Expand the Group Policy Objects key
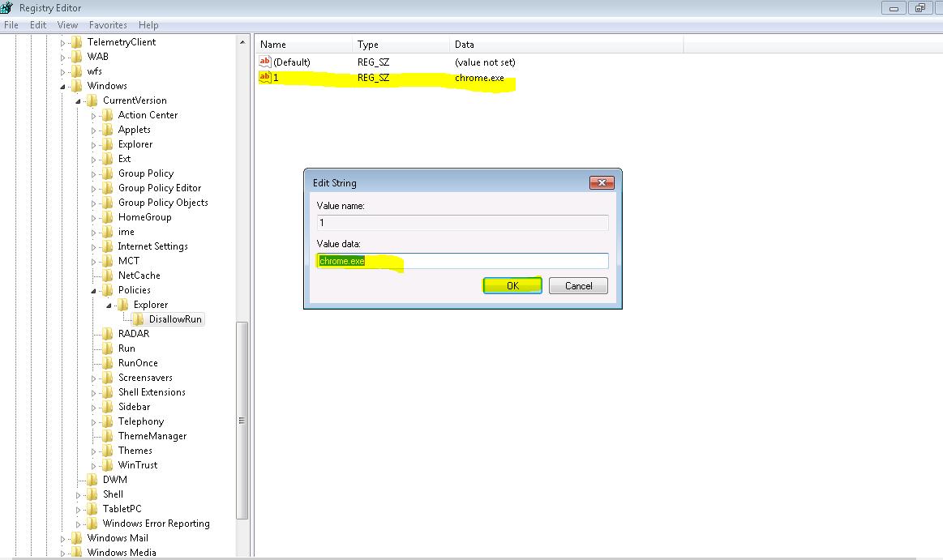This screenshot has width=943, height=560. [x=93, y=203]
